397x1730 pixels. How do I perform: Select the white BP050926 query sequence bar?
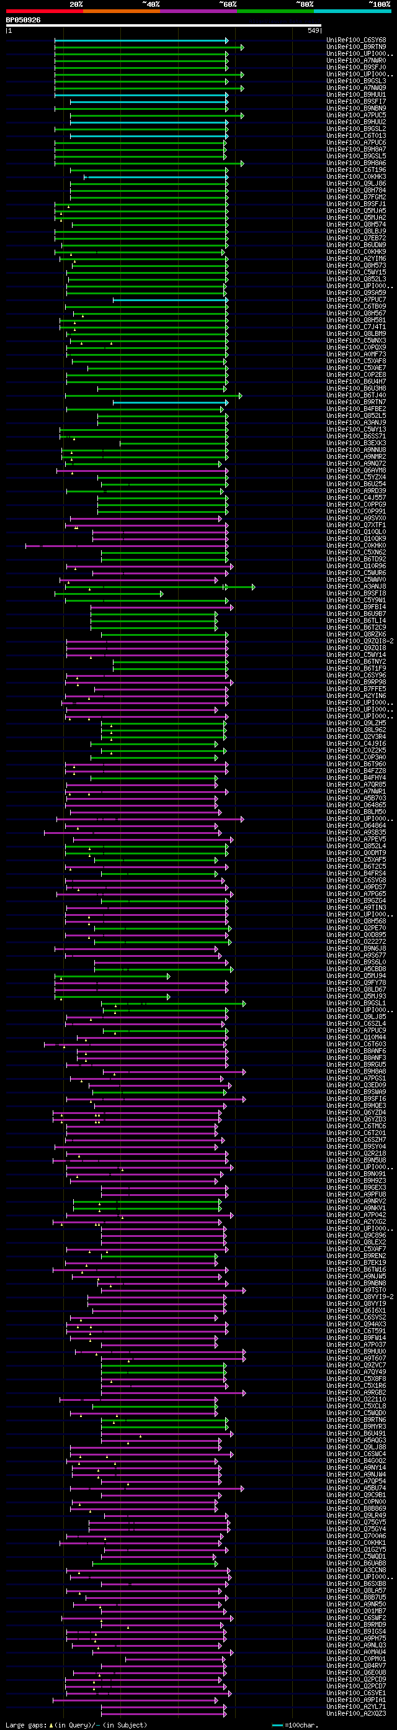pos(164,26)
